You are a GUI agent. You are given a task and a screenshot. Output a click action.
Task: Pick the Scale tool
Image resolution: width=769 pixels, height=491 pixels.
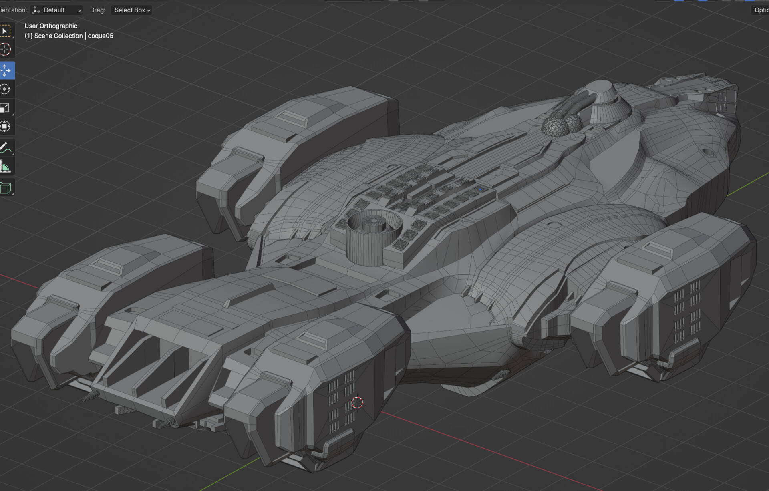point(6,107)
